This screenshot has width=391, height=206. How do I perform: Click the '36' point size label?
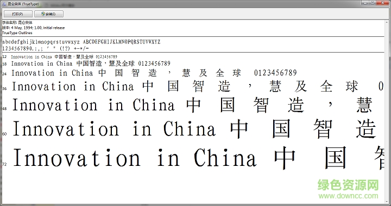(x=4, y=88)
